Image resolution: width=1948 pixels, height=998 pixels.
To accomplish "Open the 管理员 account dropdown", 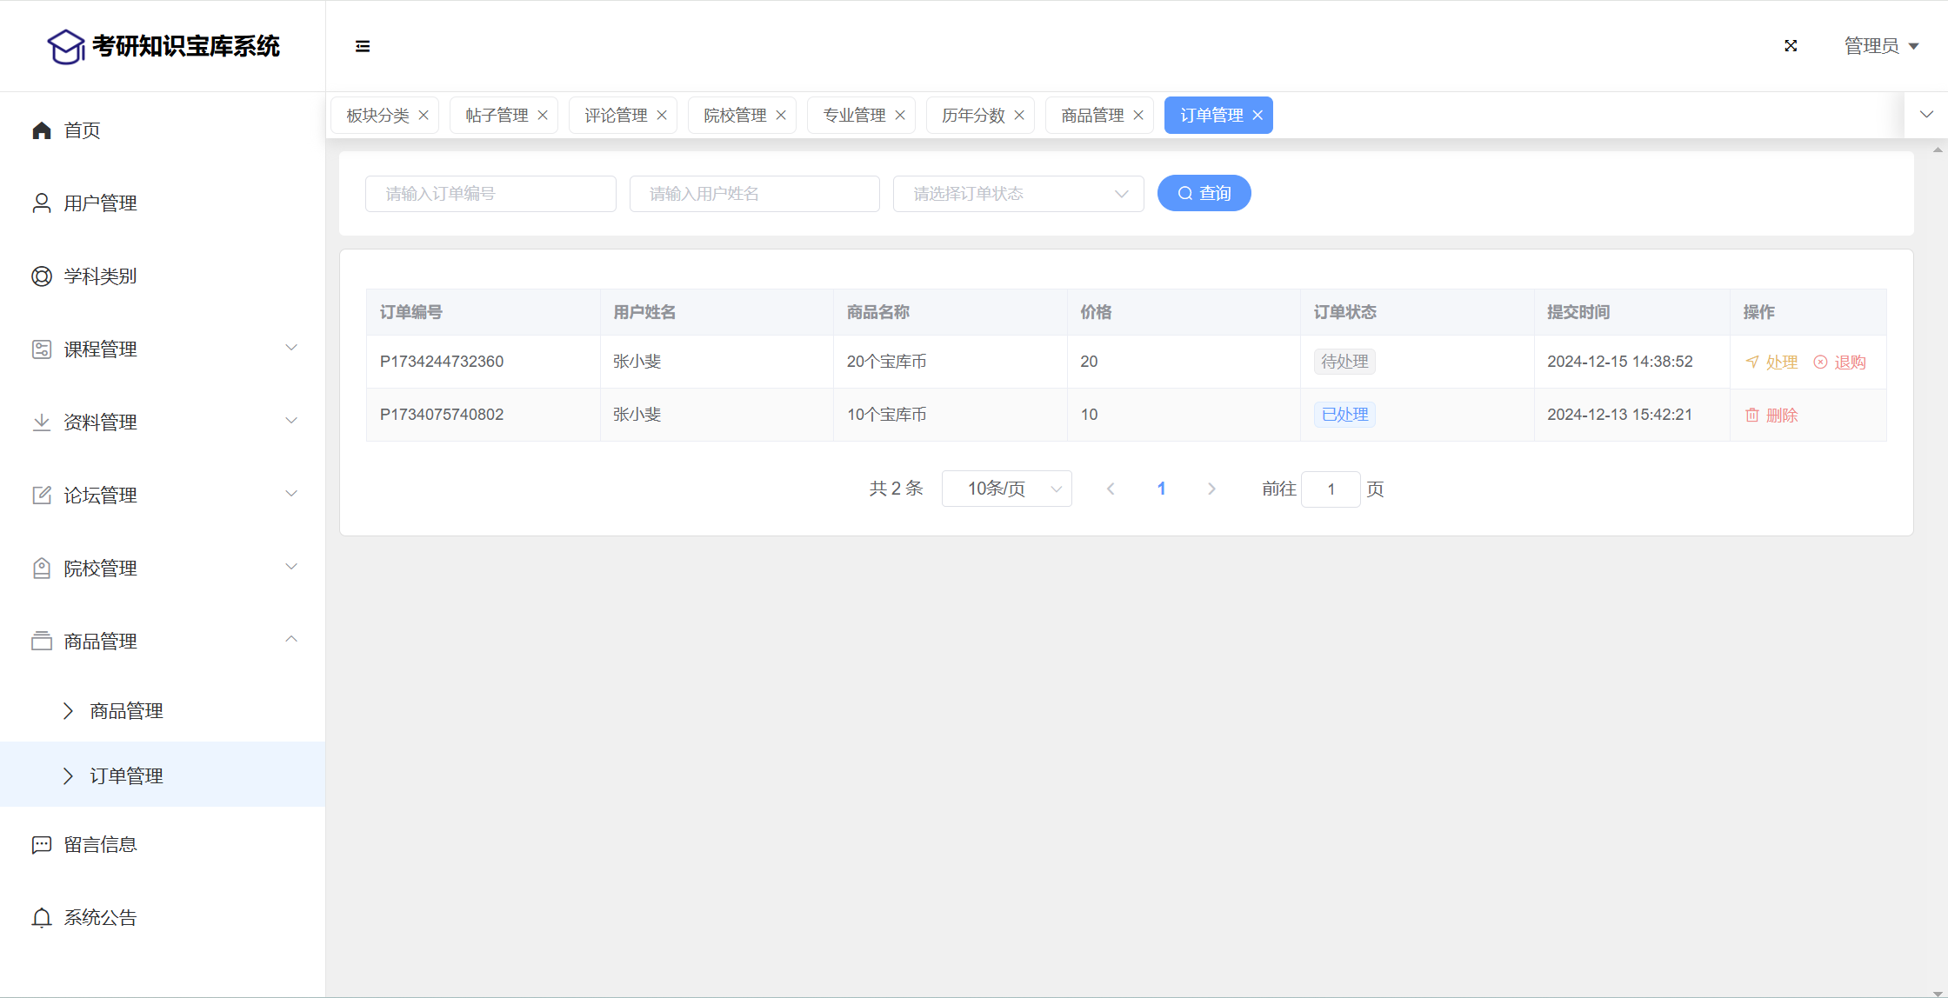I will [x=1881, y=46].
